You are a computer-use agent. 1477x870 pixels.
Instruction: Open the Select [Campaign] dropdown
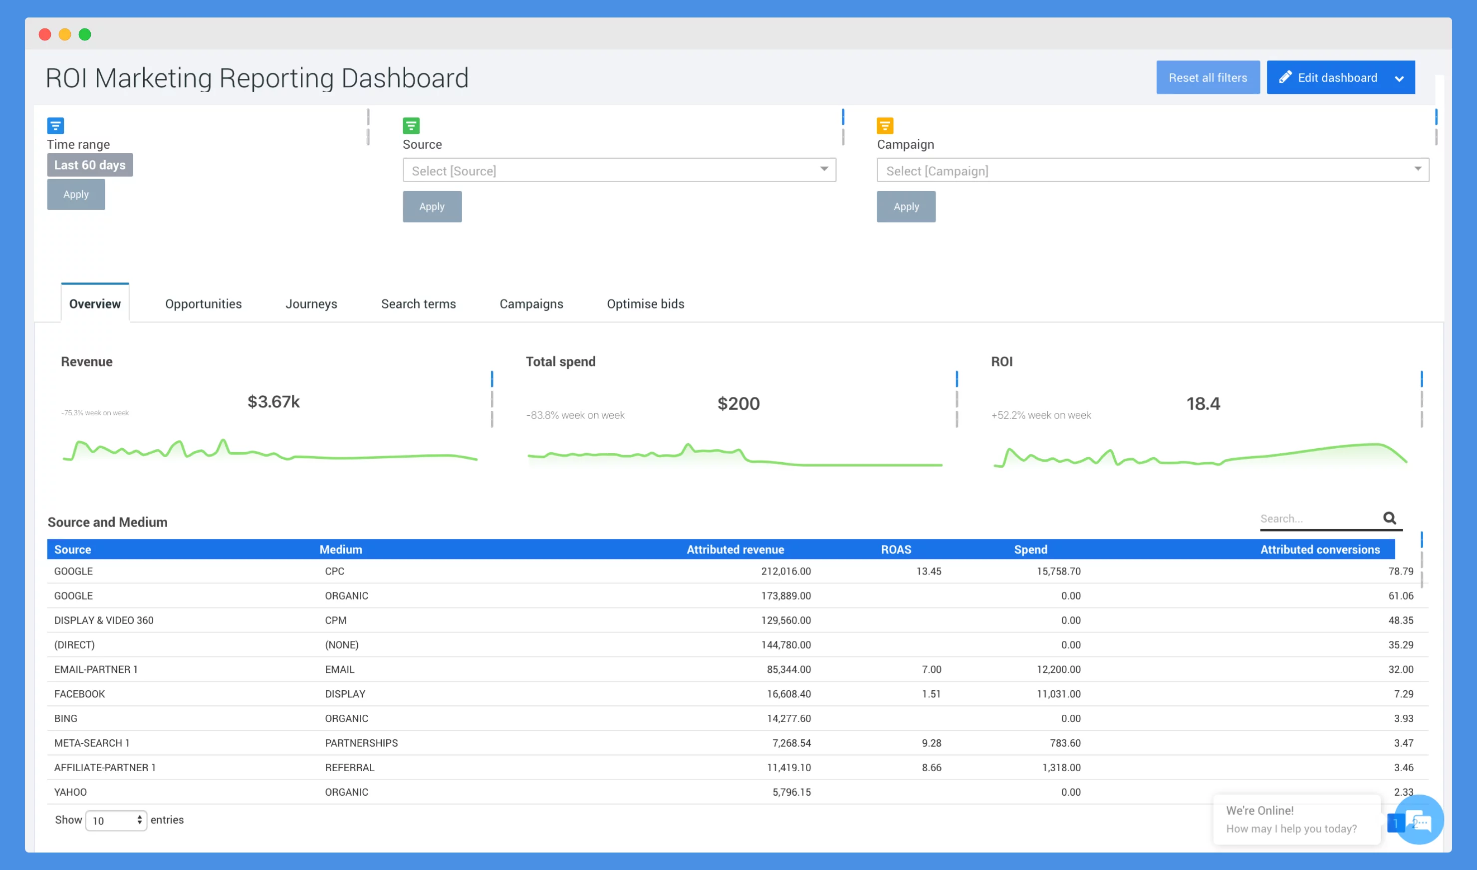pyautogui.click(x=1152, y=170)
